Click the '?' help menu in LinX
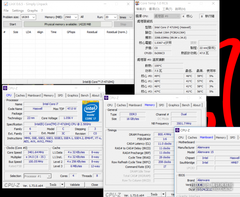This screenshot has width=240, height=197. [42, 10]
